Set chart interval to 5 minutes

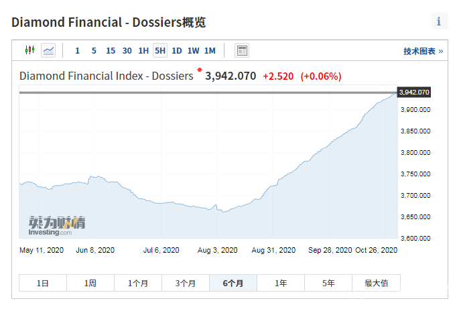pos(94,51)
